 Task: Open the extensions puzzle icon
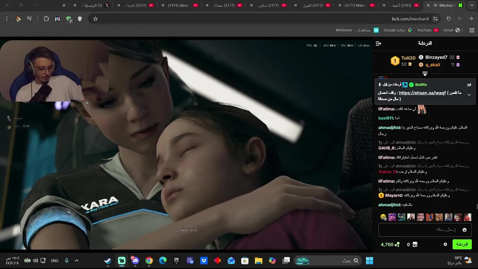[46, 19]
